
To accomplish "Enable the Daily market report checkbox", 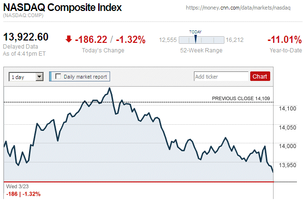I will tap(58, 76).
